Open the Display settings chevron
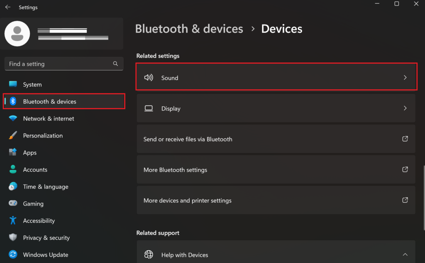The width and height of the screenshot is (425, 263). [405, 108]
